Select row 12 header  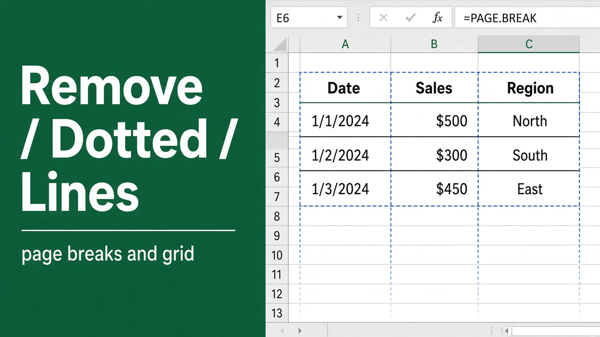[x=277, y=294]
